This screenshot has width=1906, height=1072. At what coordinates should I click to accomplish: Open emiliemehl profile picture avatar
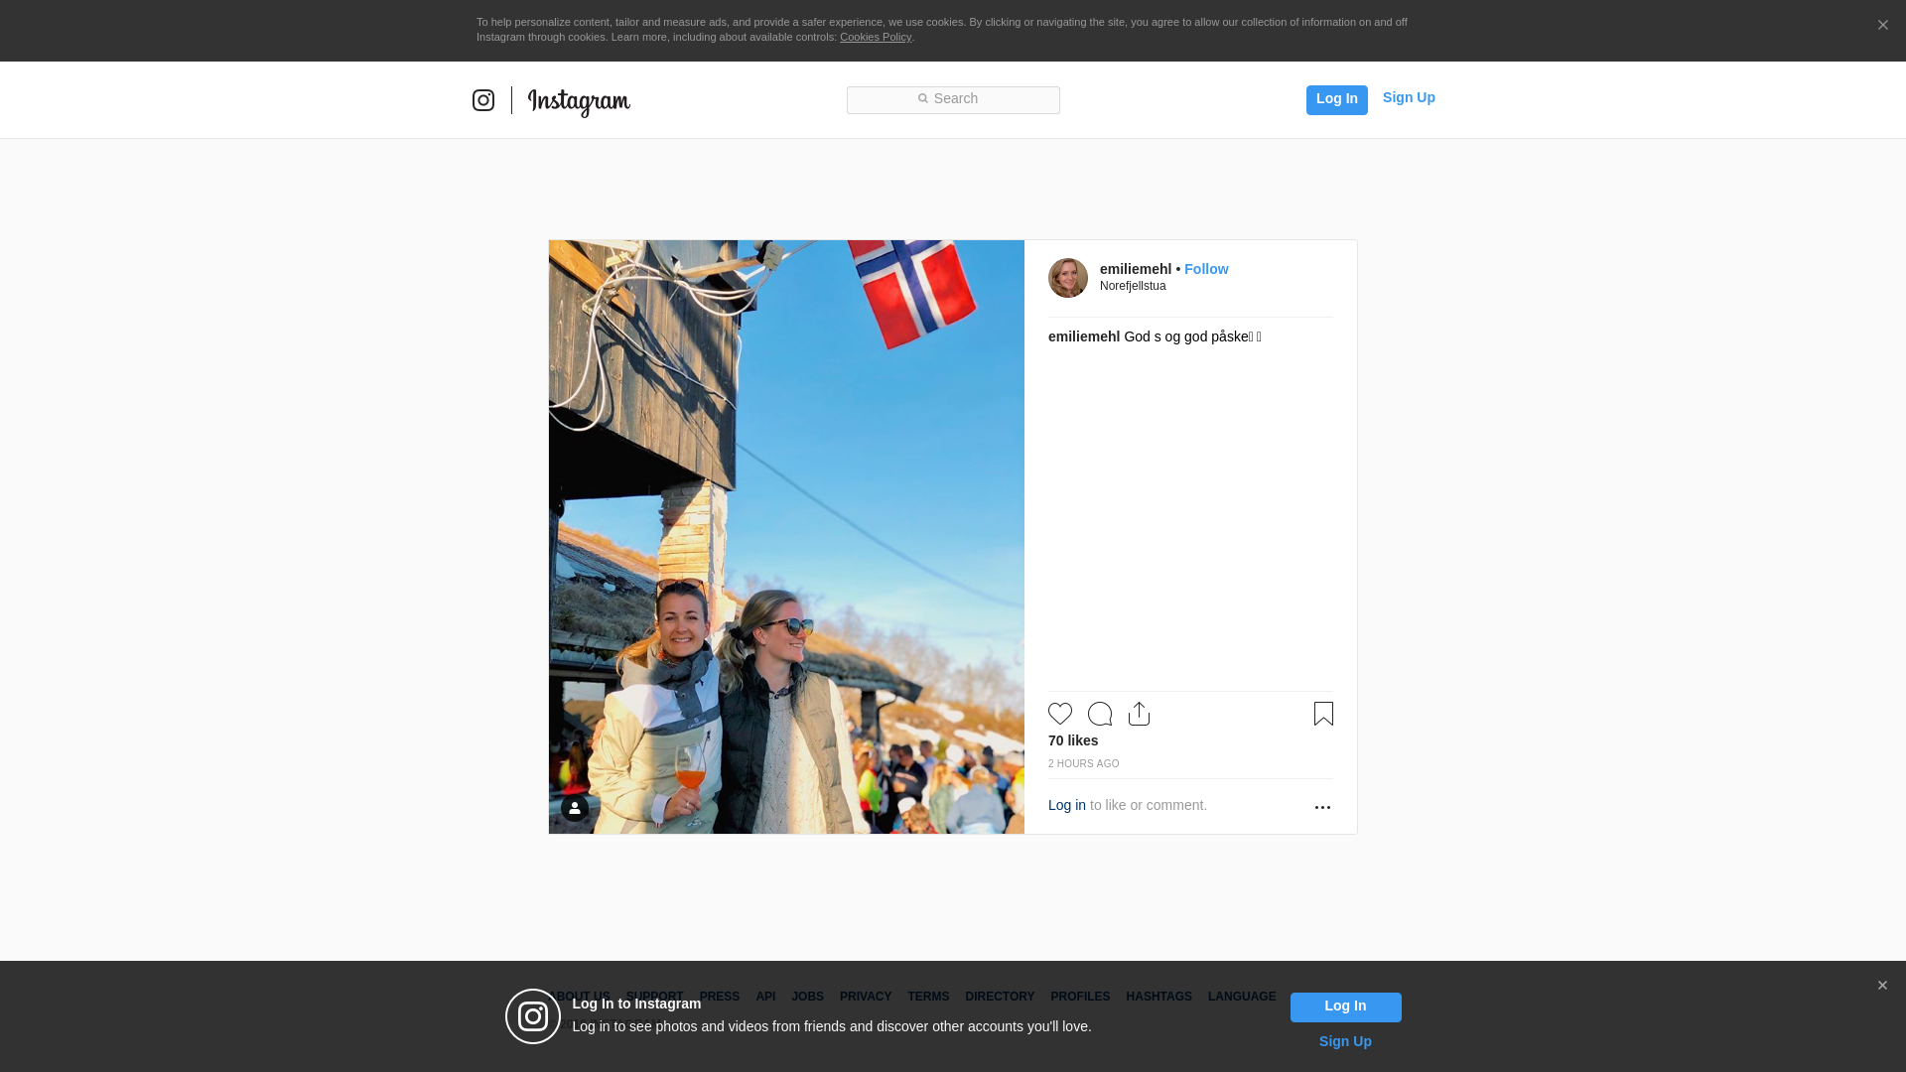[1068, 278]
